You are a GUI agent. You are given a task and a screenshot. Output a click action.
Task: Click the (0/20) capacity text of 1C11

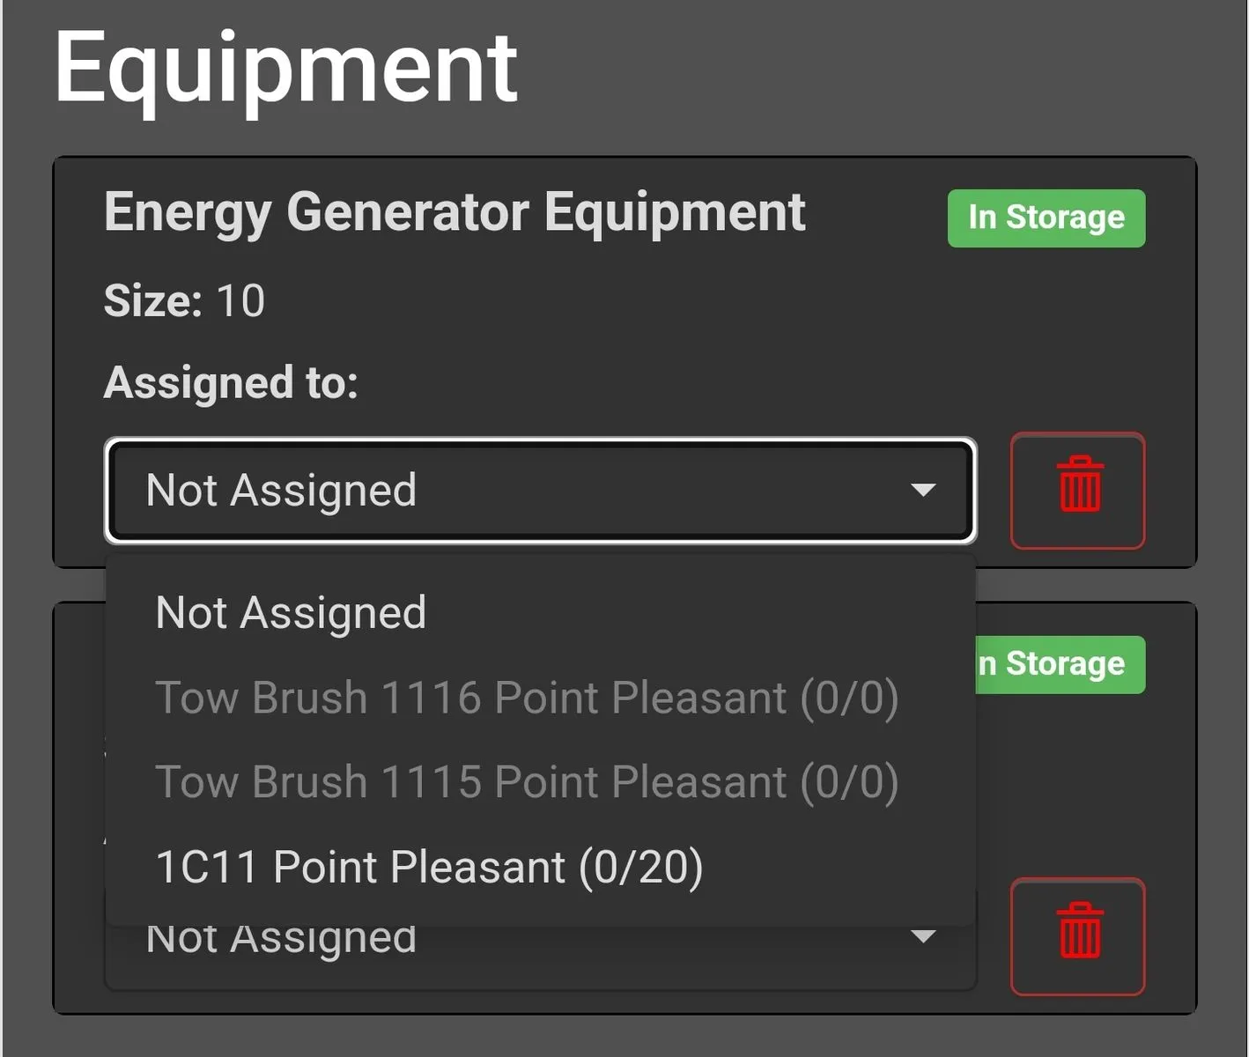pyautogui.click(x=640, y=867)
